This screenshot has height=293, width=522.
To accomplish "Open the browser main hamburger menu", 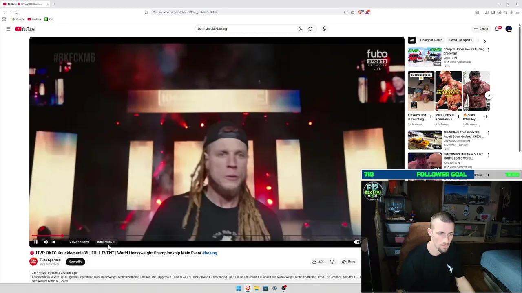I will pos(518,12).
